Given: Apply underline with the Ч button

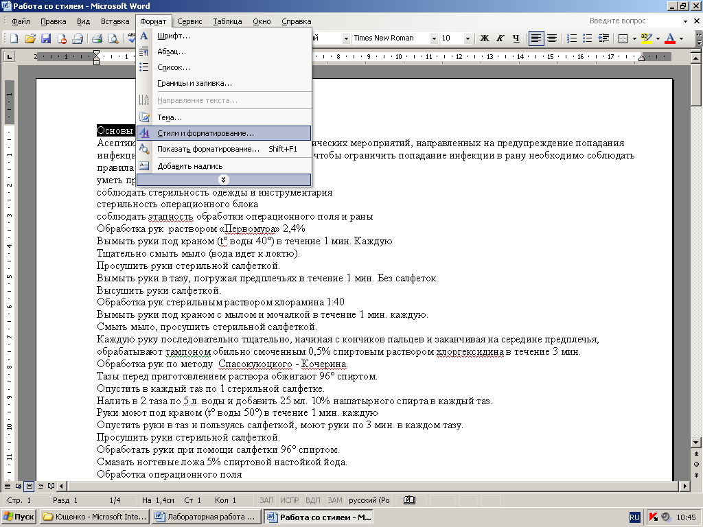Looking at the screenshot, I should tap(516, 38).
